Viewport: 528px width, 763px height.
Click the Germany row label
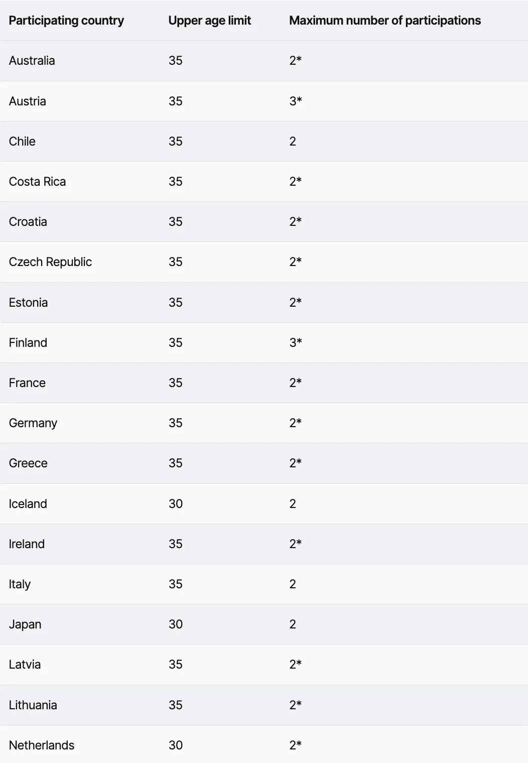click(x=33, y=423)
